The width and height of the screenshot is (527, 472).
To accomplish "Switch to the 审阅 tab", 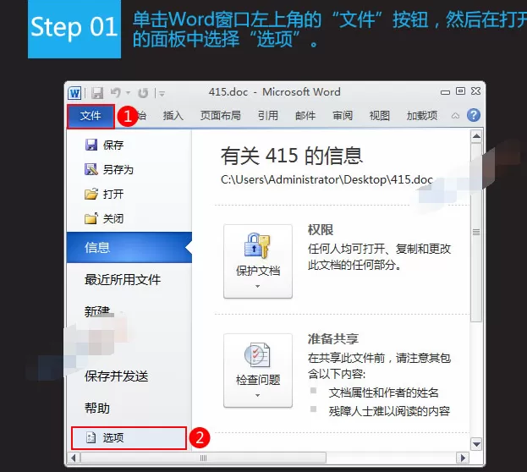I will [x=343, y=116].
